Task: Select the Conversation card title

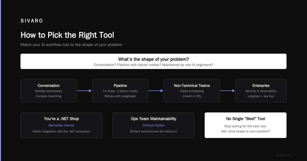Action: [49, 86]
